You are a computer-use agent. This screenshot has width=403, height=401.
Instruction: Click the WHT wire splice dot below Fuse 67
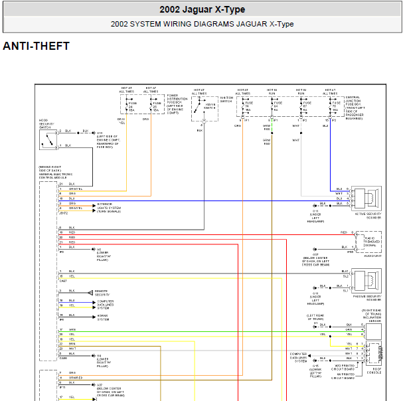click(x=301, y=133)
